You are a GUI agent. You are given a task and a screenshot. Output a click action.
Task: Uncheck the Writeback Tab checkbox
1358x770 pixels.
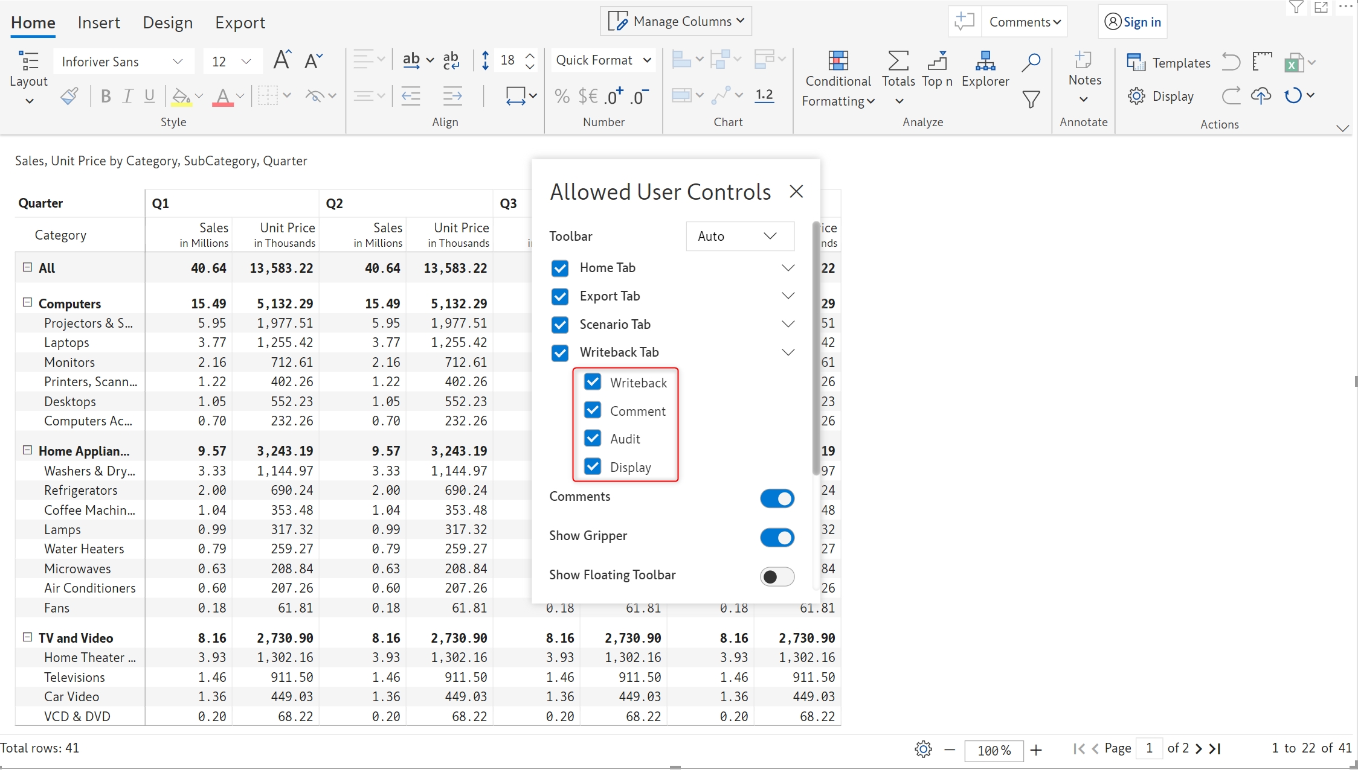point(560,352)
